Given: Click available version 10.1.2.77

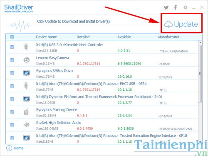Looking at the screenshot, I should click(x=125, y=103).
